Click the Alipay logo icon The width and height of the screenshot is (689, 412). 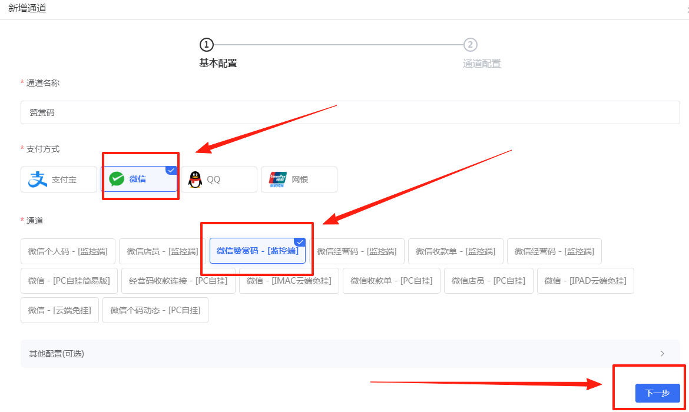pyautogui.click(x=38, y=180)
